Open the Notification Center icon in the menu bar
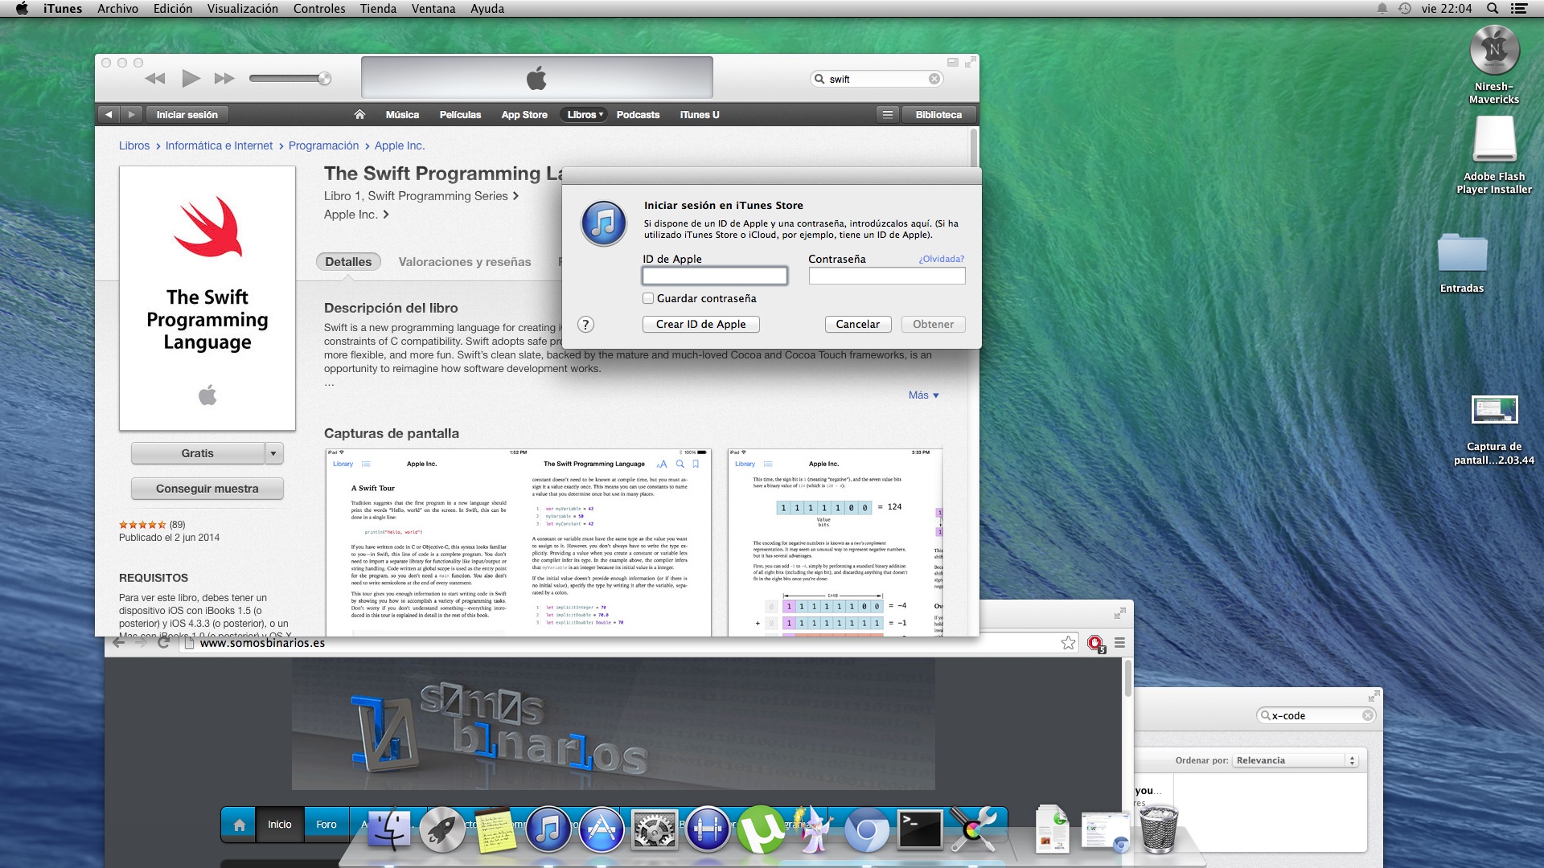Viewport: 1544px width, 868px height. tap(1519, 9)
